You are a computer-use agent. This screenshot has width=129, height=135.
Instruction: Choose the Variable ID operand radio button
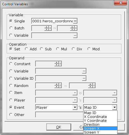[11, 78]
